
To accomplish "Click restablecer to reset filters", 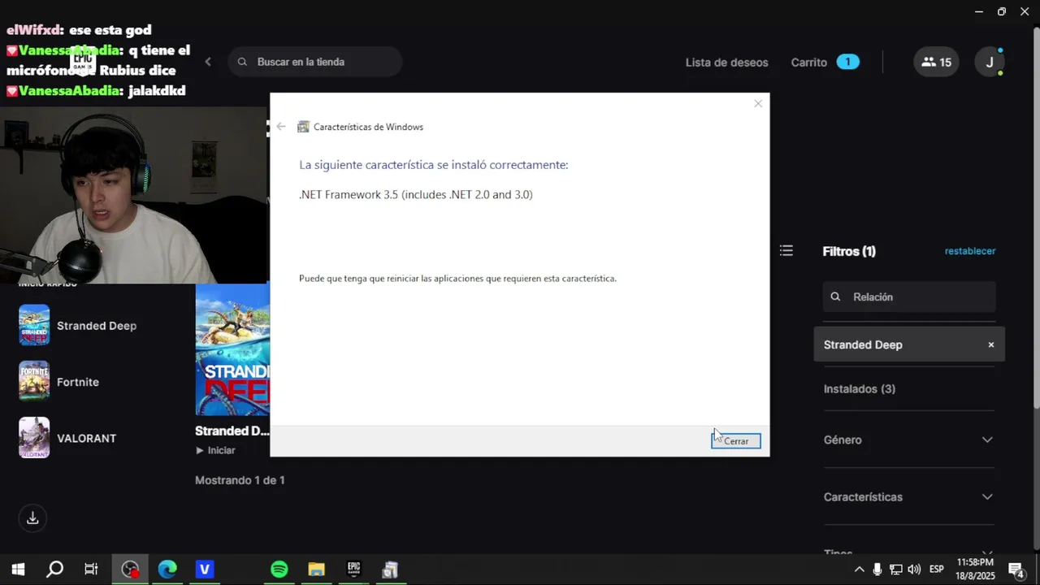I will point(970,251).
